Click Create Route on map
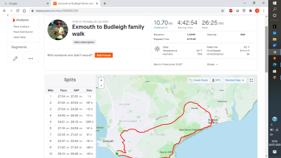This screenshot has height=158, width=281. (198, 80)
